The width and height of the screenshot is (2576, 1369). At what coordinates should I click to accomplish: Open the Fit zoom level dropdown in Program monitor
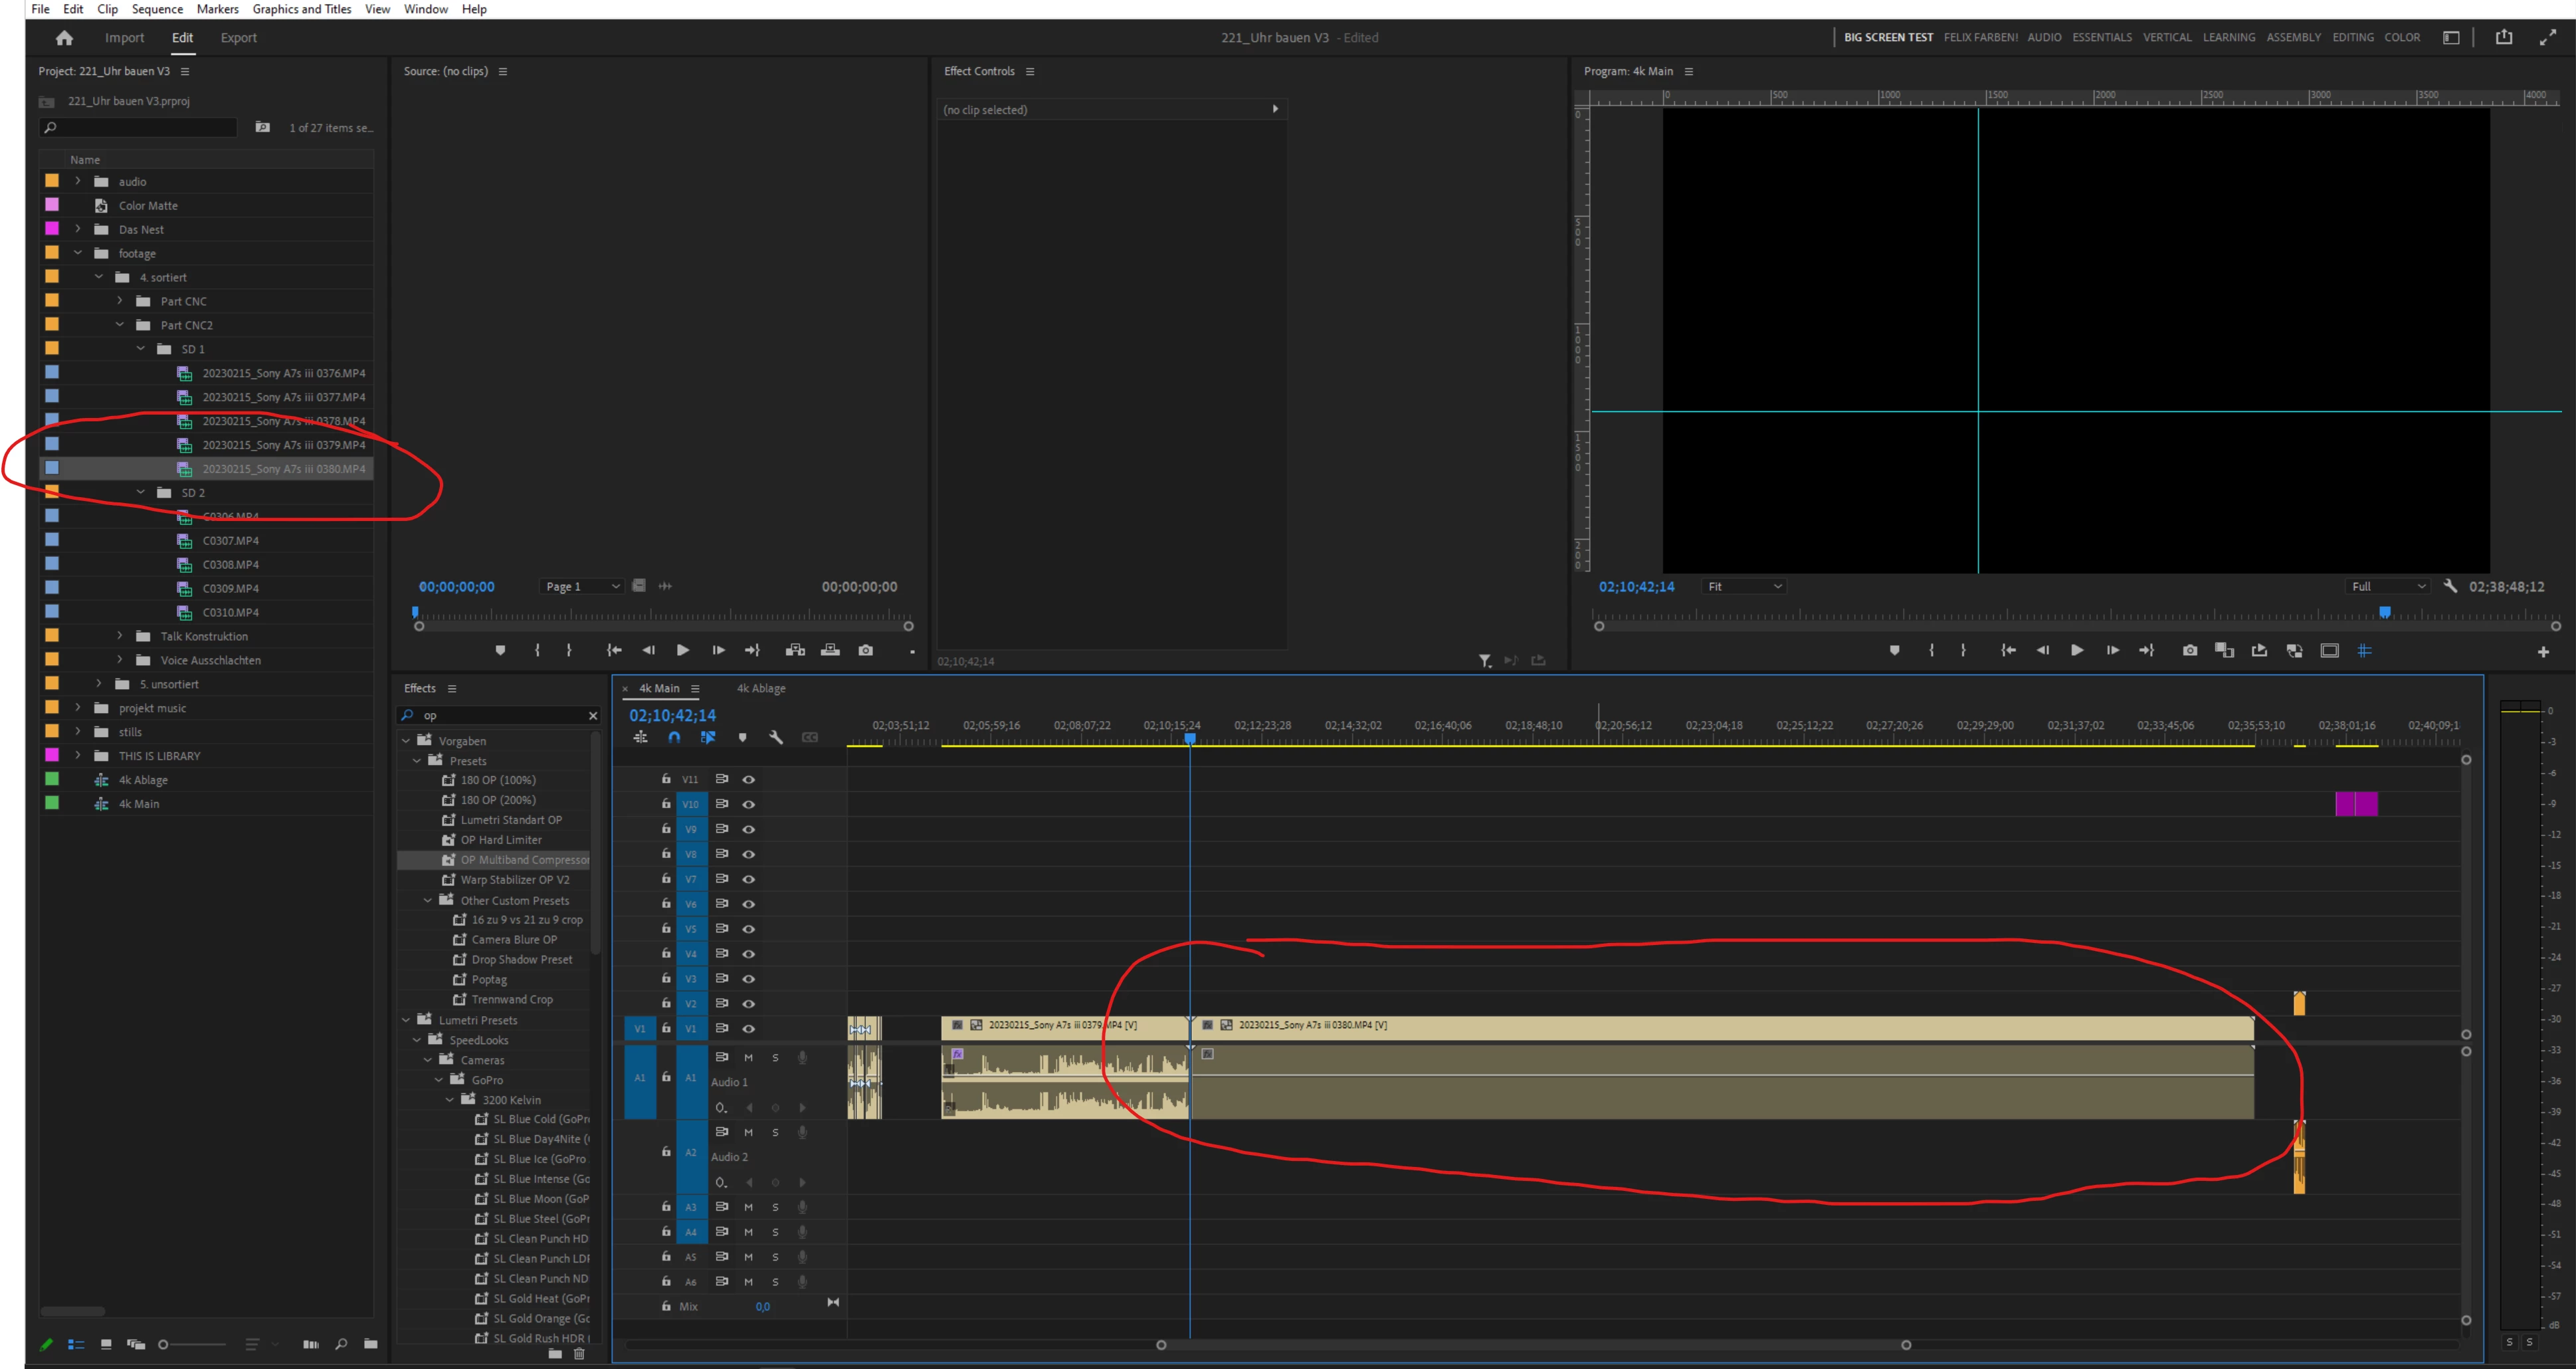[x=1744, y=587]
